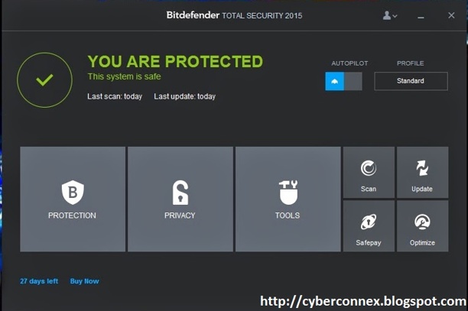Start a Scan from the quick tile
The image size is (468, 311).
[369, 173]
